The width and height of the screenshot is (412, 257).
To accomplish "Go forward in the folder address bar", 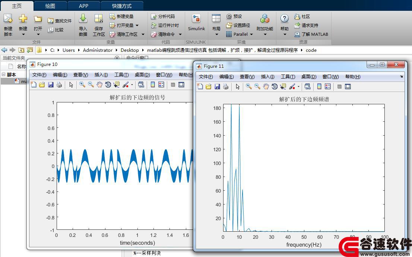I will (12, 50).
